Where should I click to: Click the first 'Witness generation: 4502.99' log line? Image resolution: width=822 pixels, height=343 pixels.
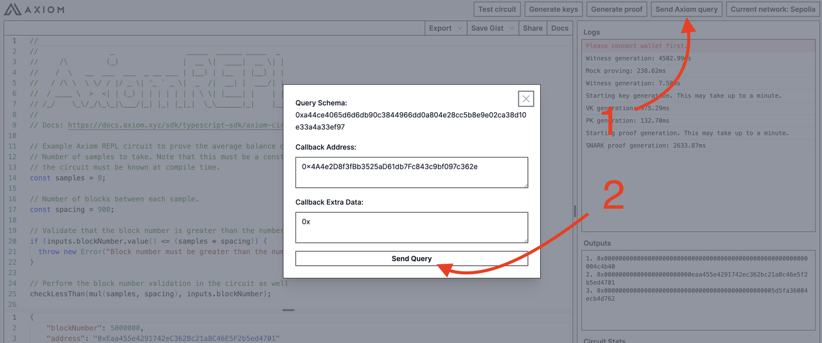[638, 58]
